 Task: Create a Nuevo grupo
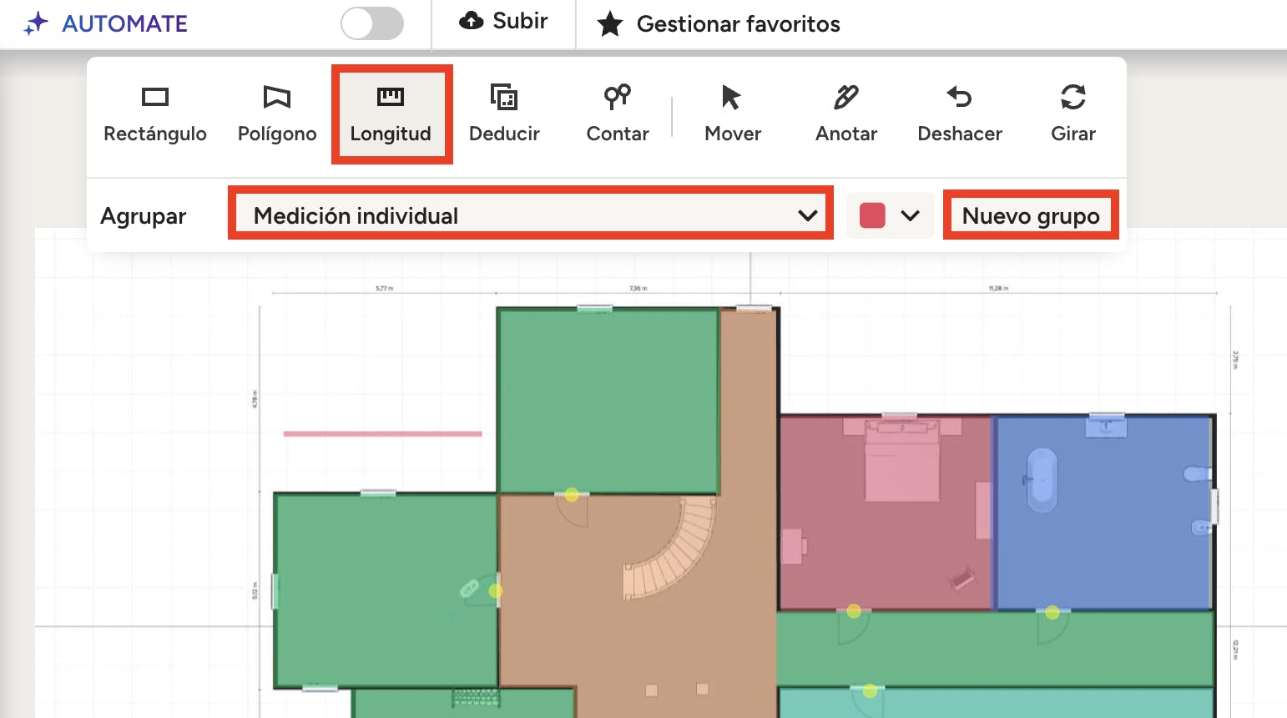click(x=1030, y=215)
